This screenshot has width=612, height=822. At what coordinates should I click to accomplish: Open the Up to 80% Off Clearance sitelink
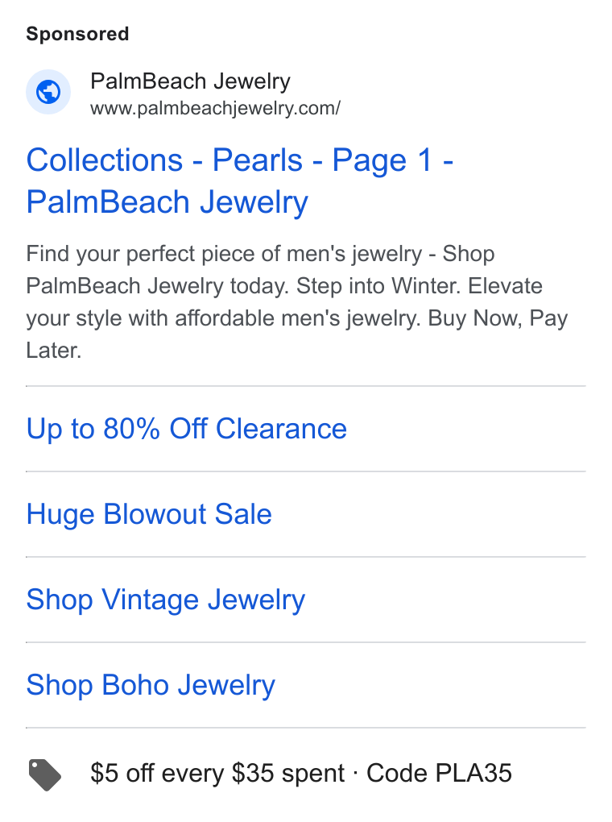pos(187,429)
